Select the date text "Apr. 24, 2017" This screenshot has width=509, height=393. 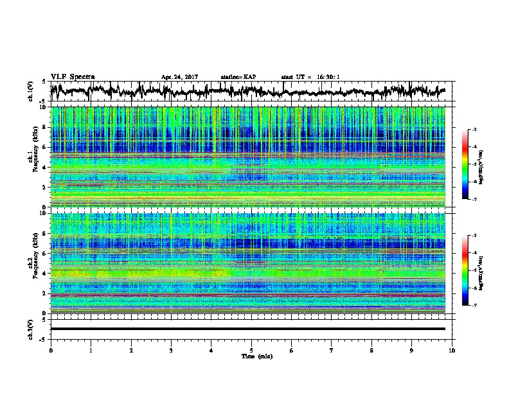pyautogui.click(x=179, y=77)
